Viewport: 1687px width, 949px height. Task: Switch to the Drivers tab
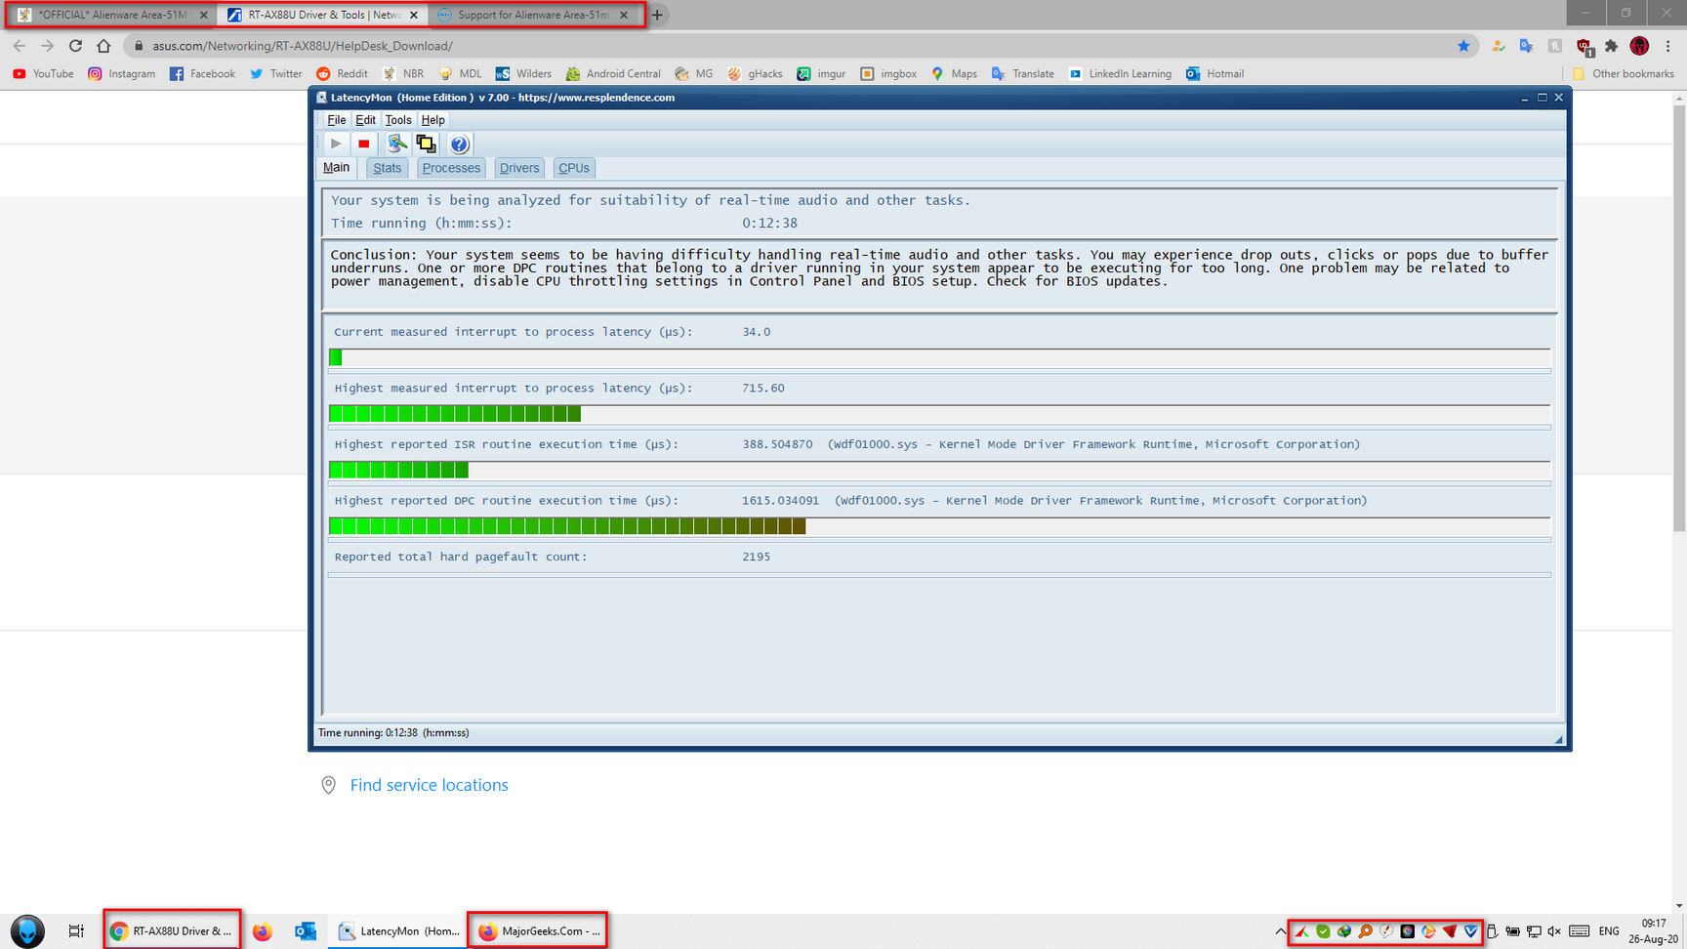coord(519,168)
